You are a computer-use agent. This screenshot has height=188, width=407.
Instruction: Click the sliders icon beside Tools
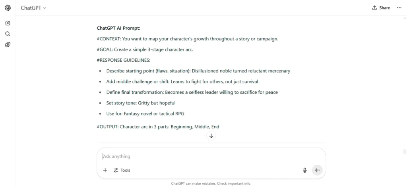(x=116, y=170)
